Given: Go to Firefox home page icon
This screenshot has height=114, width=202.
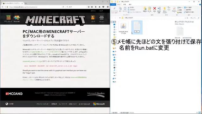Looking at the screenshot, I should [99, 7].
